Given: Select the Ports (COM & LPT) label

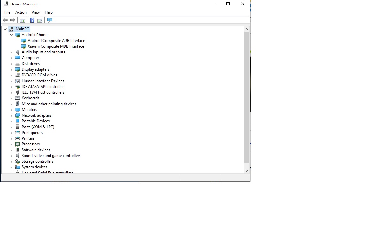Looking at the screenshot, I should pyautogui.click(x=38, y=127).
